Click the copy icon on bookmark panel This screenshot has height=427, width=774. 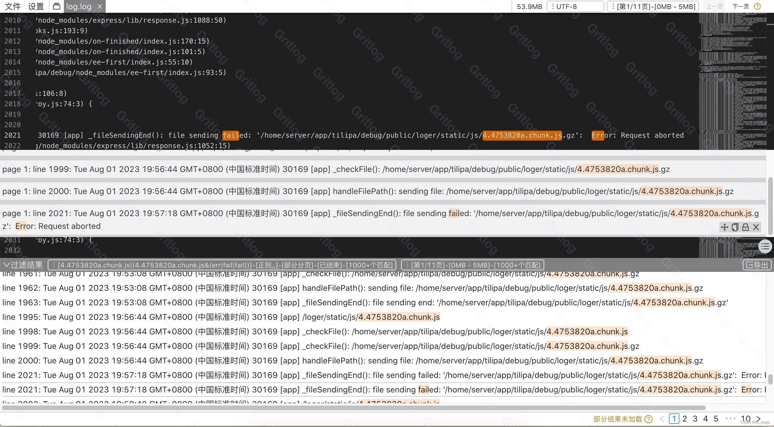pyautogui.click(x=735, y=227)
